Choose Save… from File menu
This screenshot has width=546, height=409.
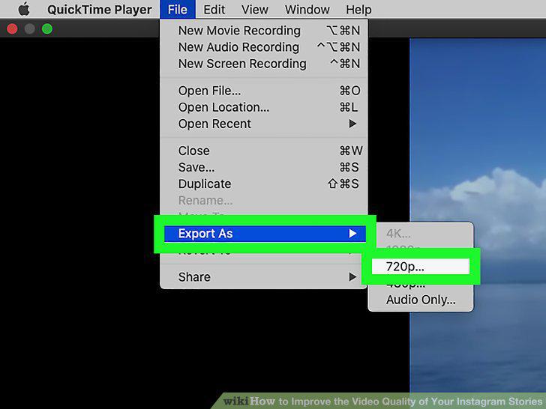(x=263, y=168)
